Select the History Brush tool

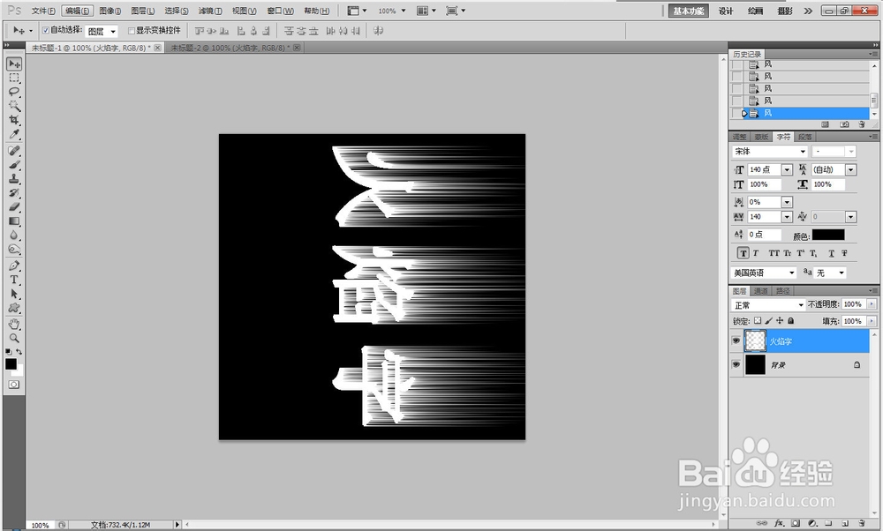coord(14,193)
